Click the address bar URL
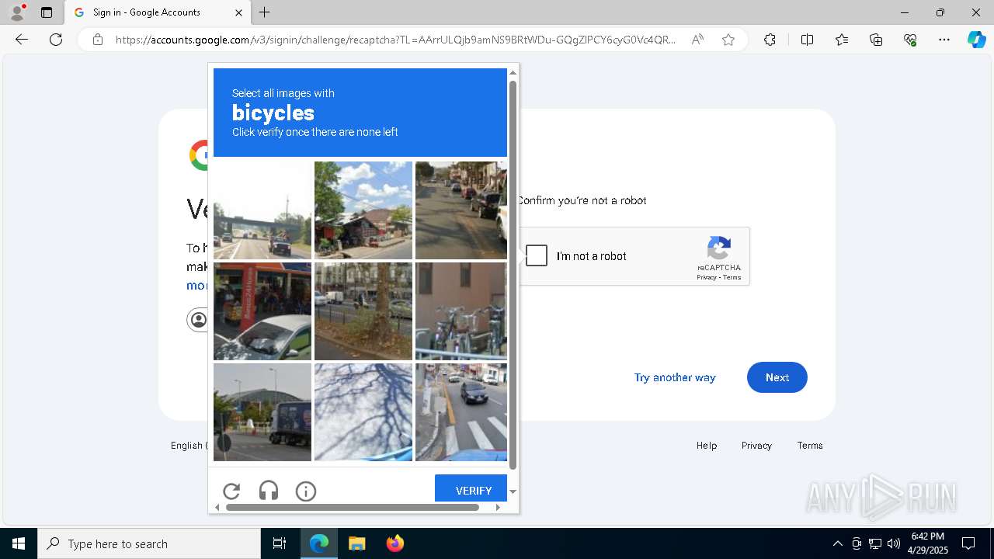The image size is (994, 559). pos(396,40)
